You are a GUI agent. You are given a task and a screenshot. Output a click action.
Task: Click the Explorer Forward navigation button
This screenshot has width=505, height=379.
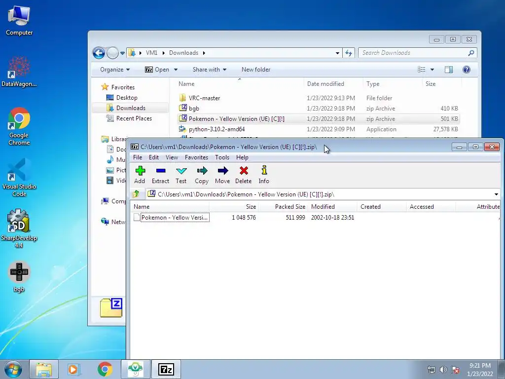(112, 53)
